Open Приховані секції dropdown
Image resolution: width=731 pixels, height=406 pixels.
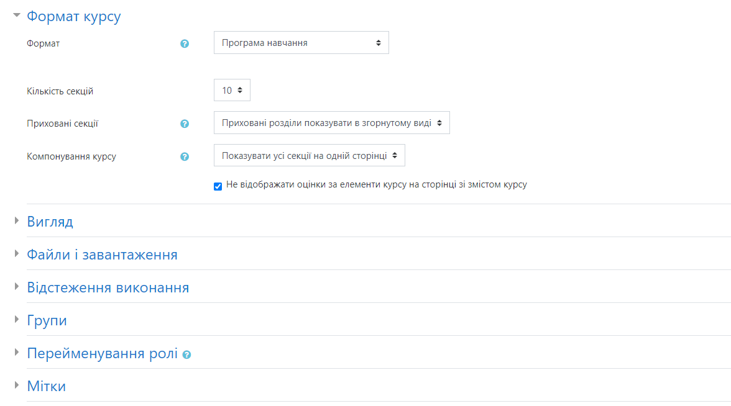pos(332,123)
